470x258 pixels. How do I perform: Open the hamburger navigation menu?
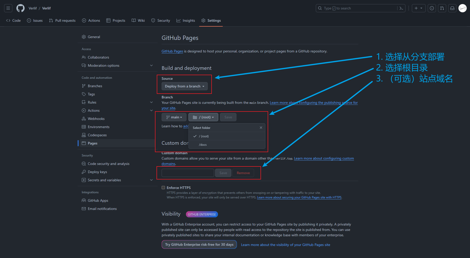(8, 8)
